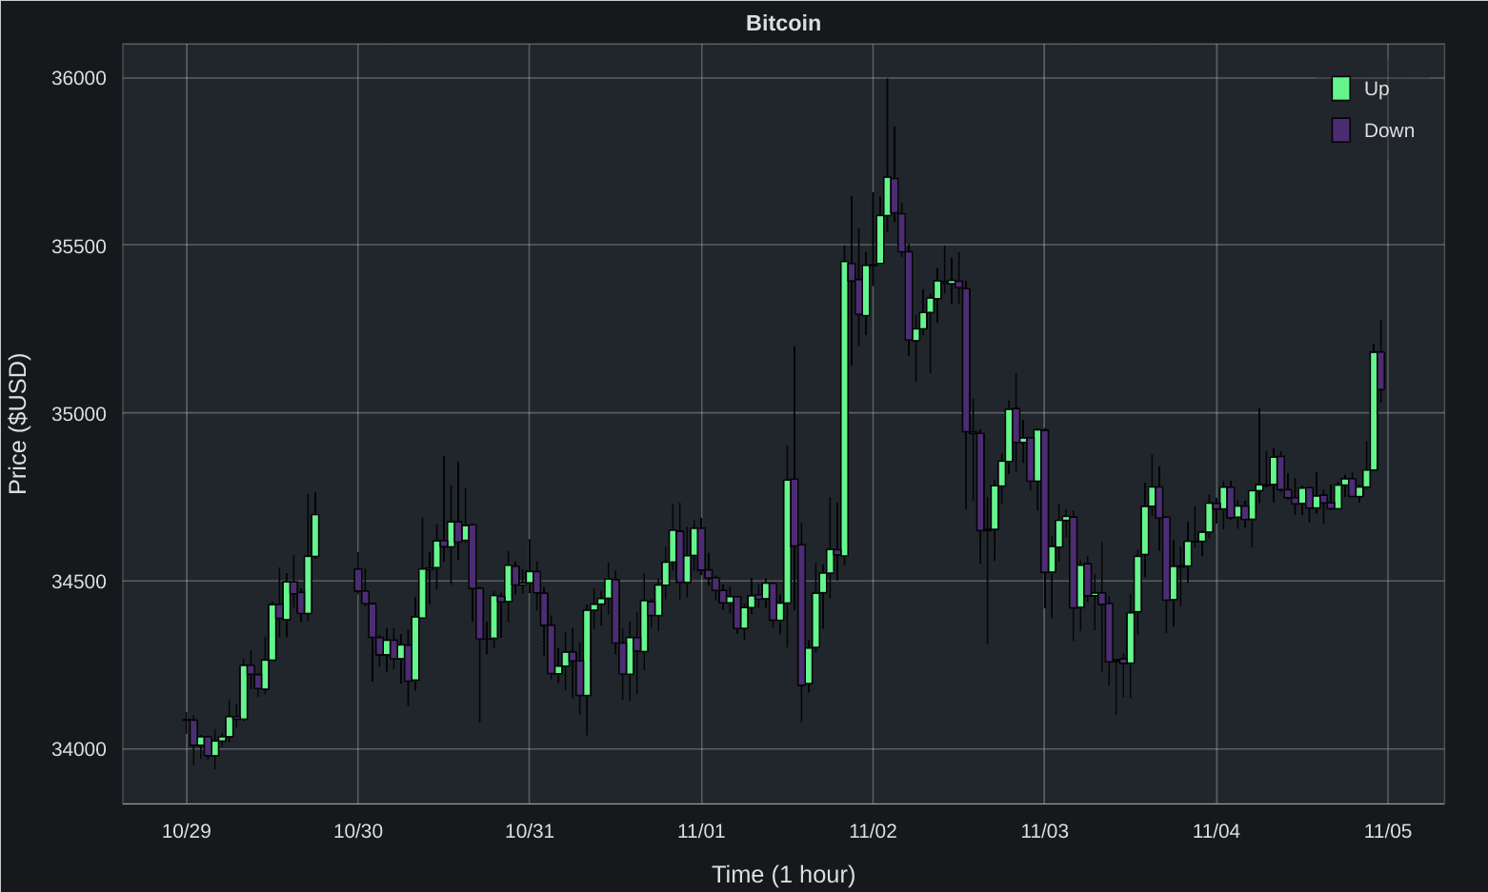
Task: Pick the 10/31 date tick label
Action: point(530,831)
